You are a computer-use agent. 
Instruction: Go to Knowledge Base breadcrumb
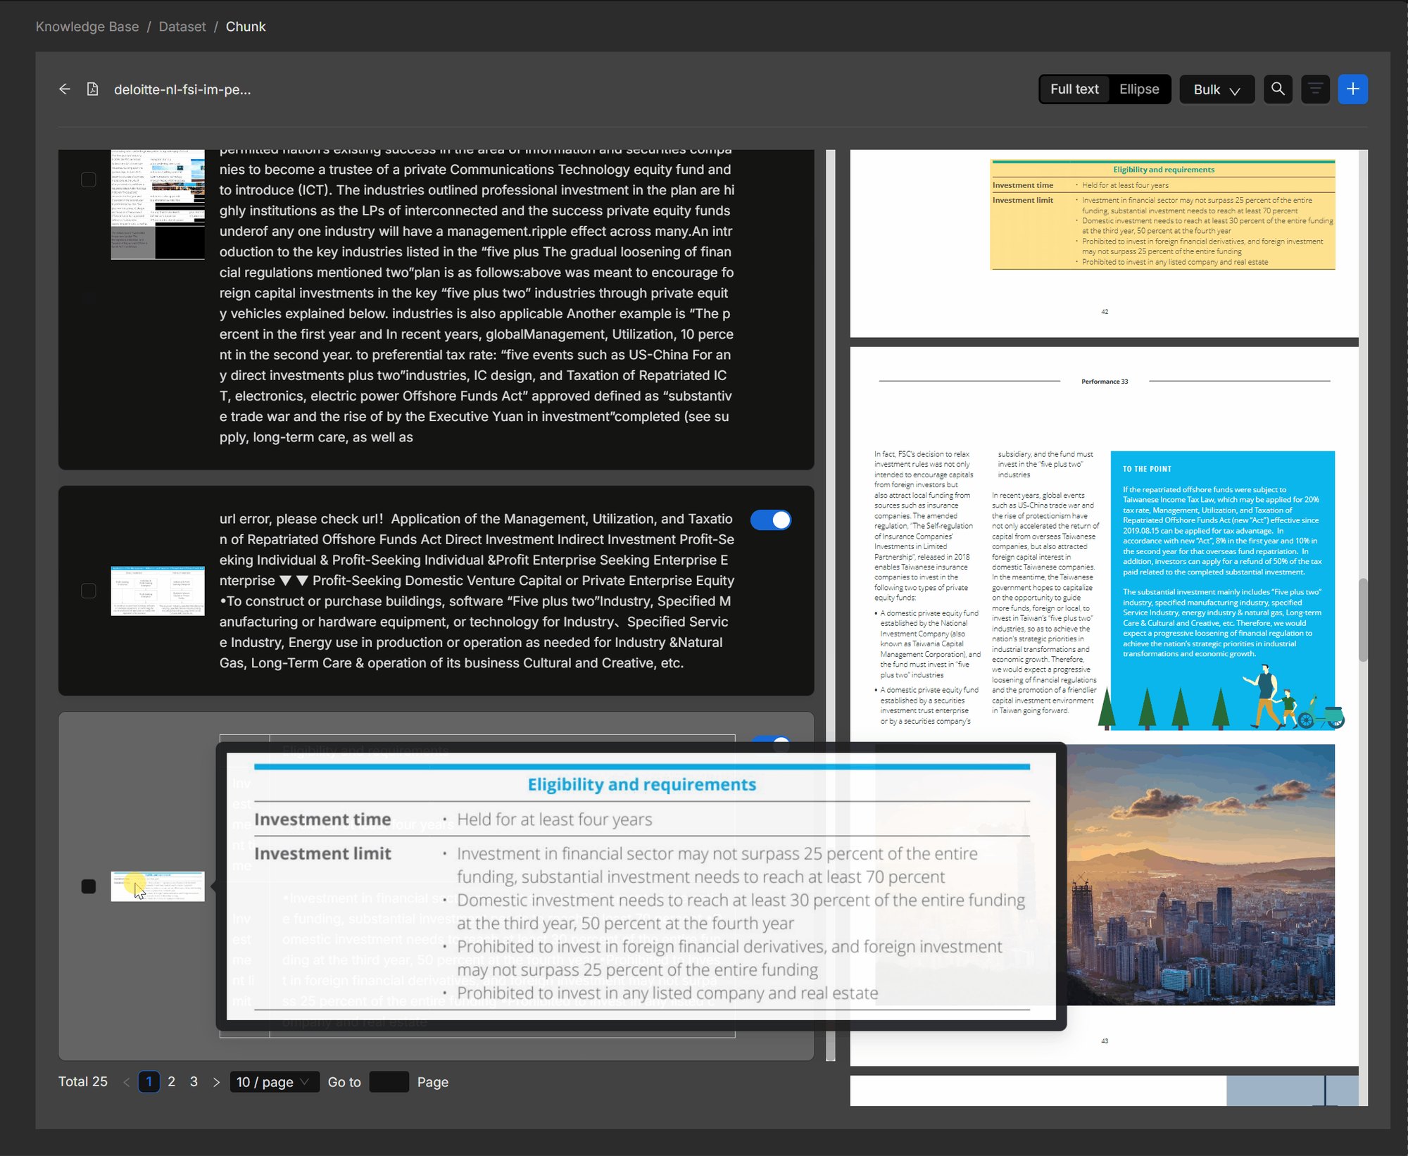tap(87, 27)
